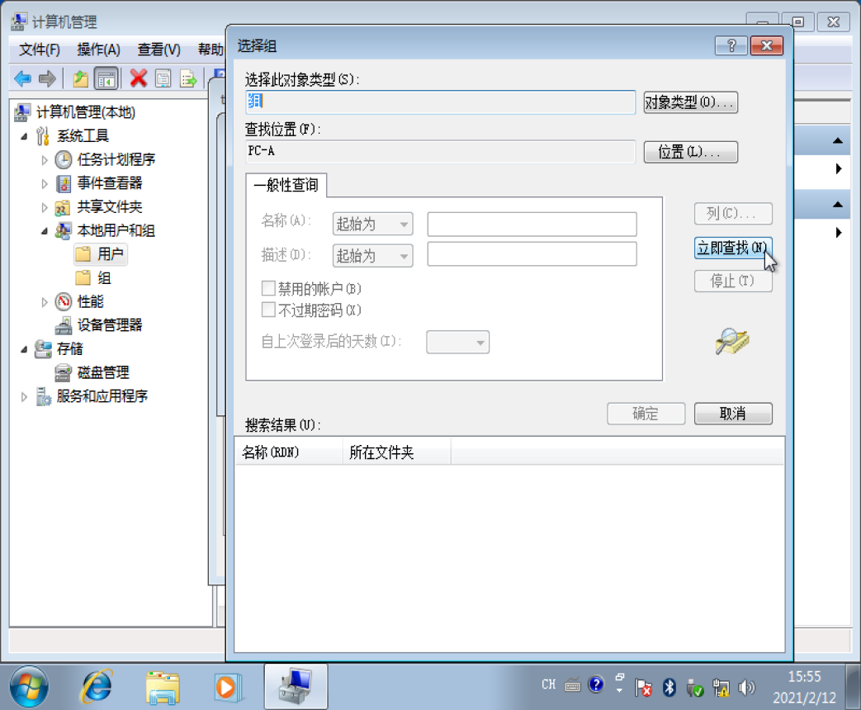
Task: Click 停止(T) button
Action: tap(733, 282)
